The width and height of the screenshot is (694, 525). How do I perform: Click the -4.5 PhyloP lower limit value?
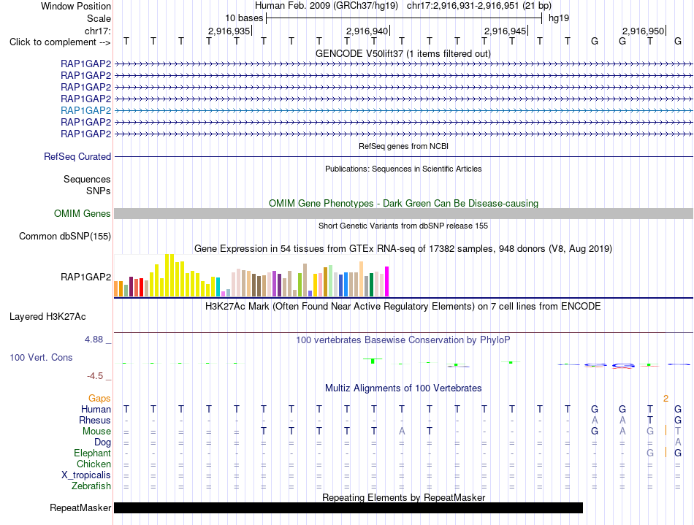click(95, 376)
